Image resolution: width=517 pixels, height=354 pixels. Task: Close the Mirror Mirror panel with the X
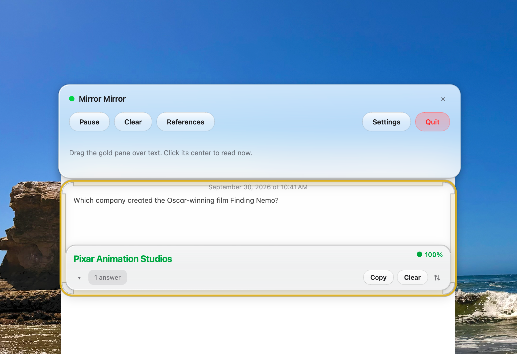click(x=443, y=99)
